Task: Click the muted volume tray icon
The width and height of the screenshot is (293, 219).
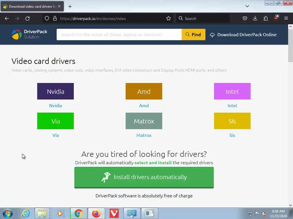Action: click(x=264, y=214)
